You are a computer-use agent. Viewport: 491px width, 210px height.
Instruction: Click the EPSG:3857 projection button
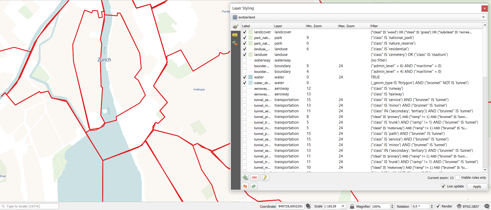pyautogui.click(x=468, y=206)
